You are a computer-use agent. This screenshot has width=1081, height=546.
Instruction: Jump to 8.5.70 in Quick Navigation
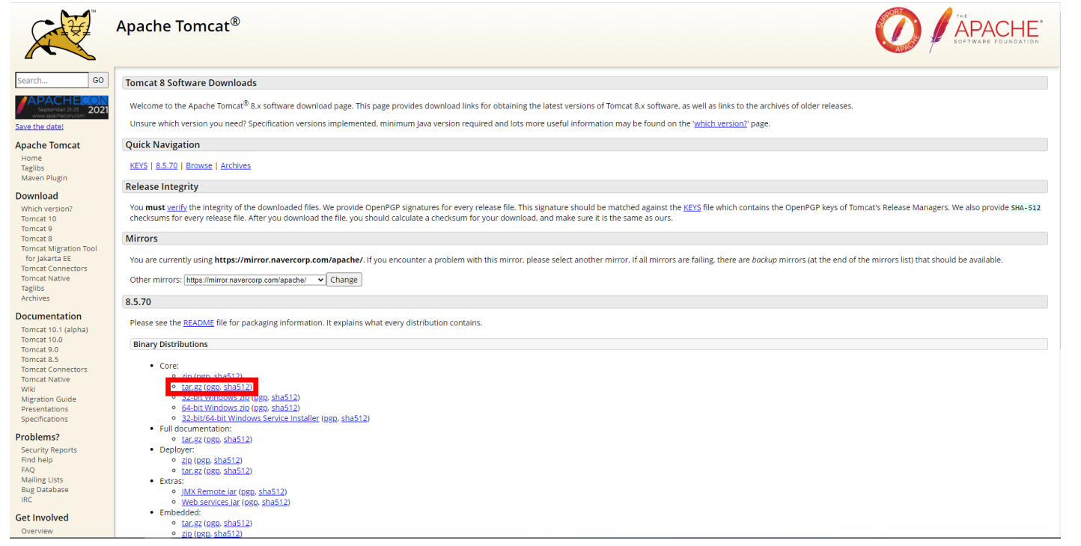click(x=167, y=166)
